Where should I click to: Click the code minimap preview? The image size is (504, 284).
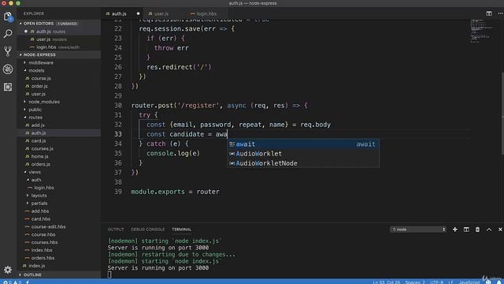(x=482, y=31)
